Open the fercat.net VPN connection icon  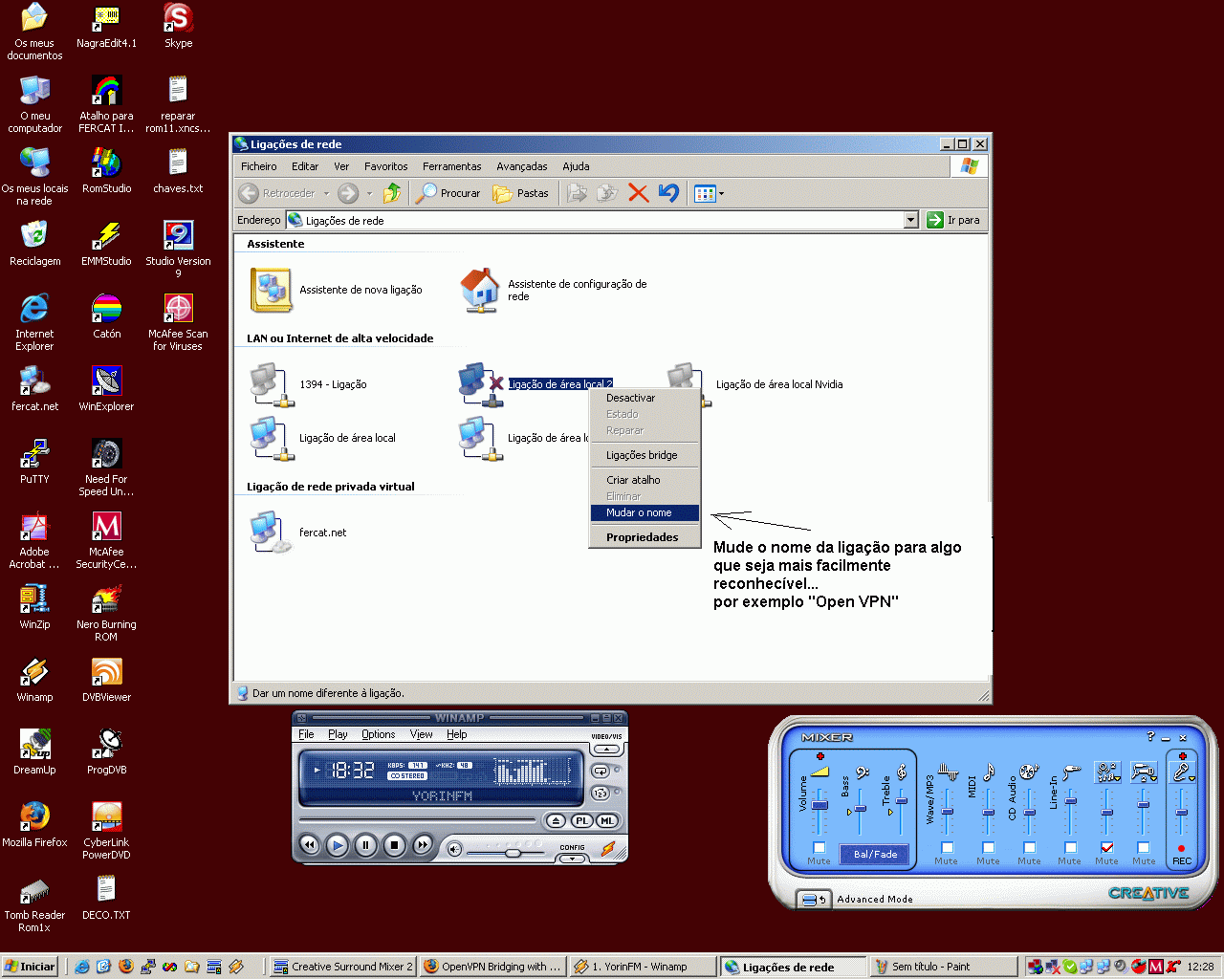point(270,533)
